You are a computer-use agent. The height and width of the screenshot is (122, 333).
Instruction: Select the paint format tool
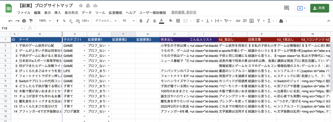[x=31, y=21]
